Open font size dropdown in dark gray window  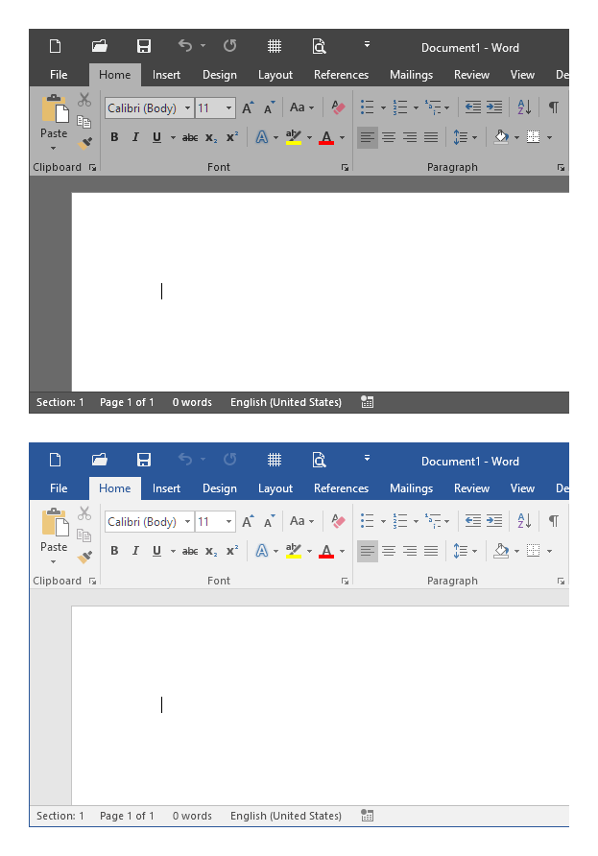click(x=228, y=108)
